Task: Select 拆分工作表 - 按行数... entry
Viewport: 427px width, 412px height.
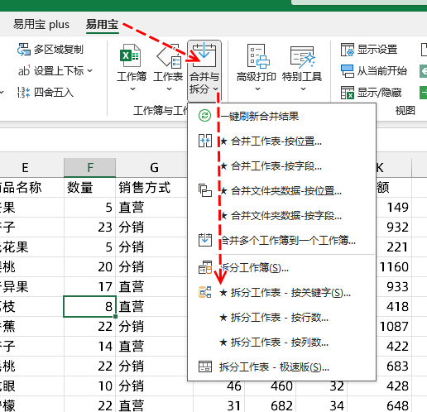Action: point(281,318)
